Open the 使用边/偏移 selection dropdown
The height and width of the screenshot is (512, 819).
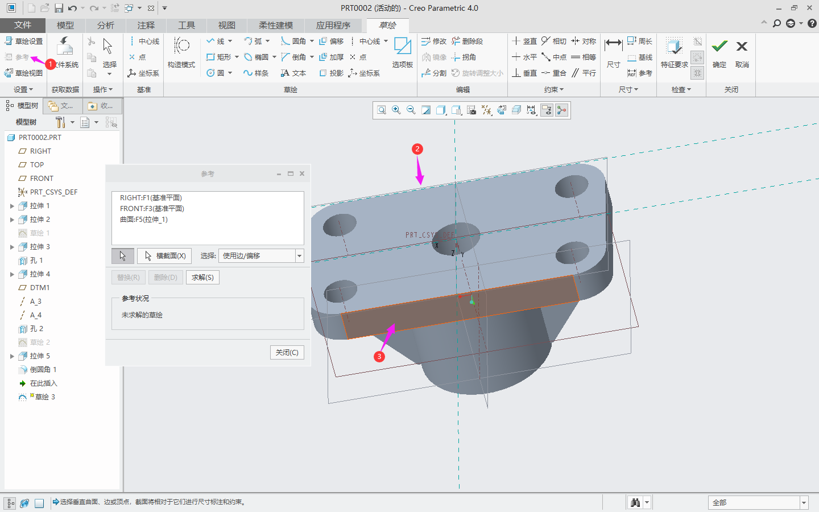299,256
